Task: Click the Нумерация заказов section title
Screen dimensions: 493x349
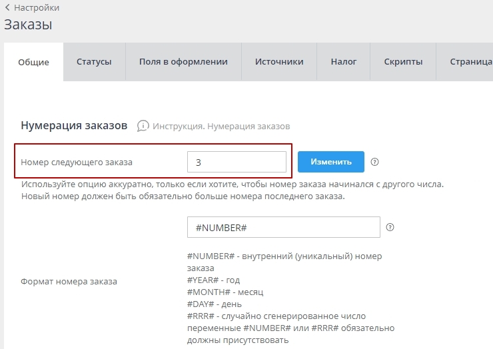Action: click(74, 125)
